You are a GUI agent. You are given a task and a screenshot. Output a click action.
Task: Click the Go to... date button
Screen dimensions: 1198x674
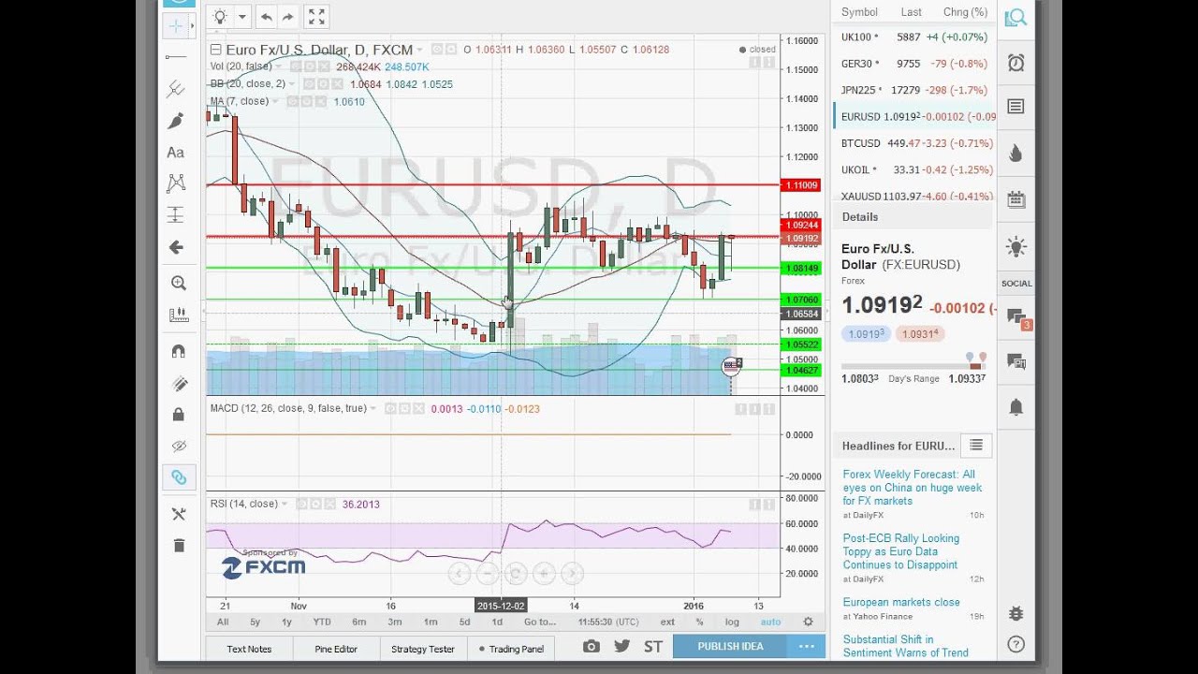[540, 622]
